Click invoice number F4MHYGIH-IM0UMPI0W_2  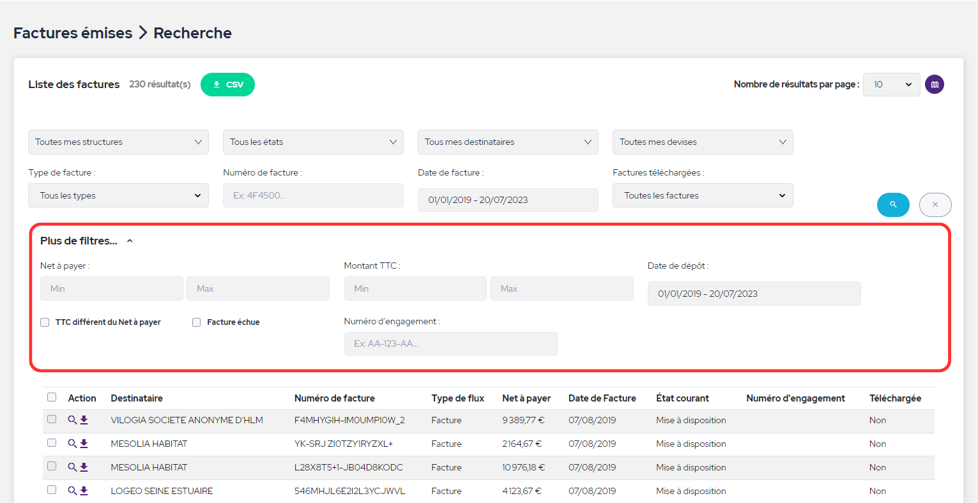click(x=349, y=420)
